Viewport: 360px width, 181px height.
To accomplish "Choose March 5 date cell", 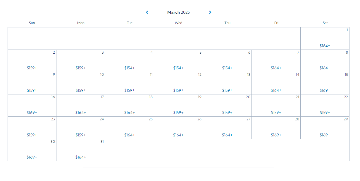I will pyautogui.click(x=178, y=61).
